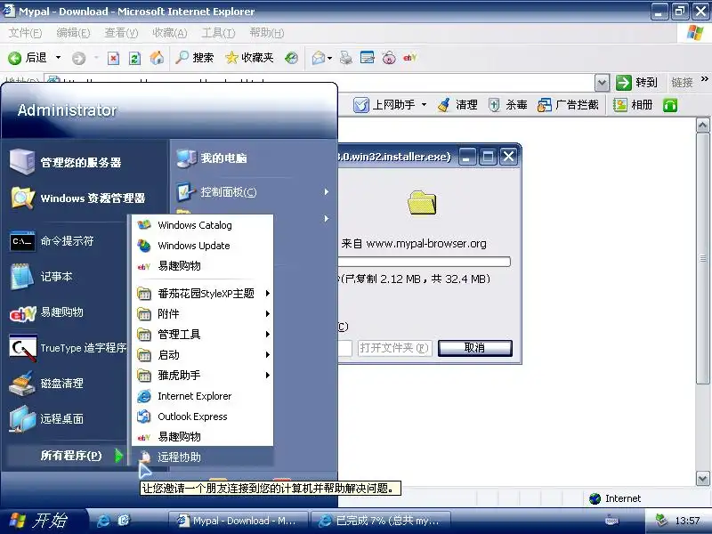Open the 收藏 menu
The width and height of the screenshot is (712, 534).
pos(170,33)
